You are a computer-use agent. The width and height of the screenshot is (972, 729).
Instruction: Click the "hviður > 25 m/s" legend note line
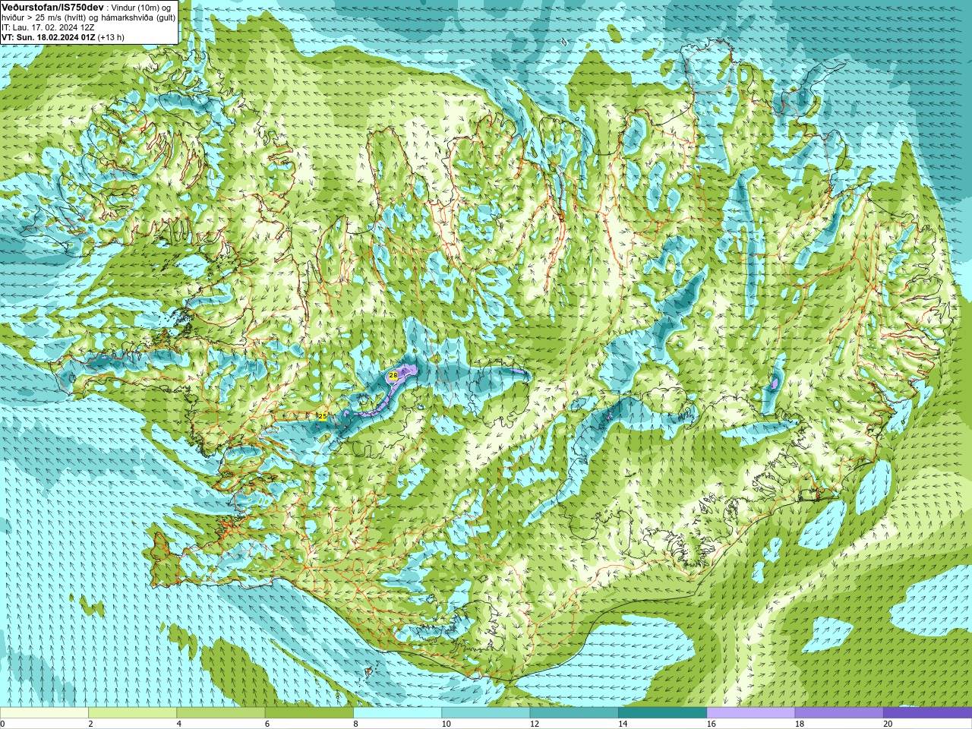88,17
